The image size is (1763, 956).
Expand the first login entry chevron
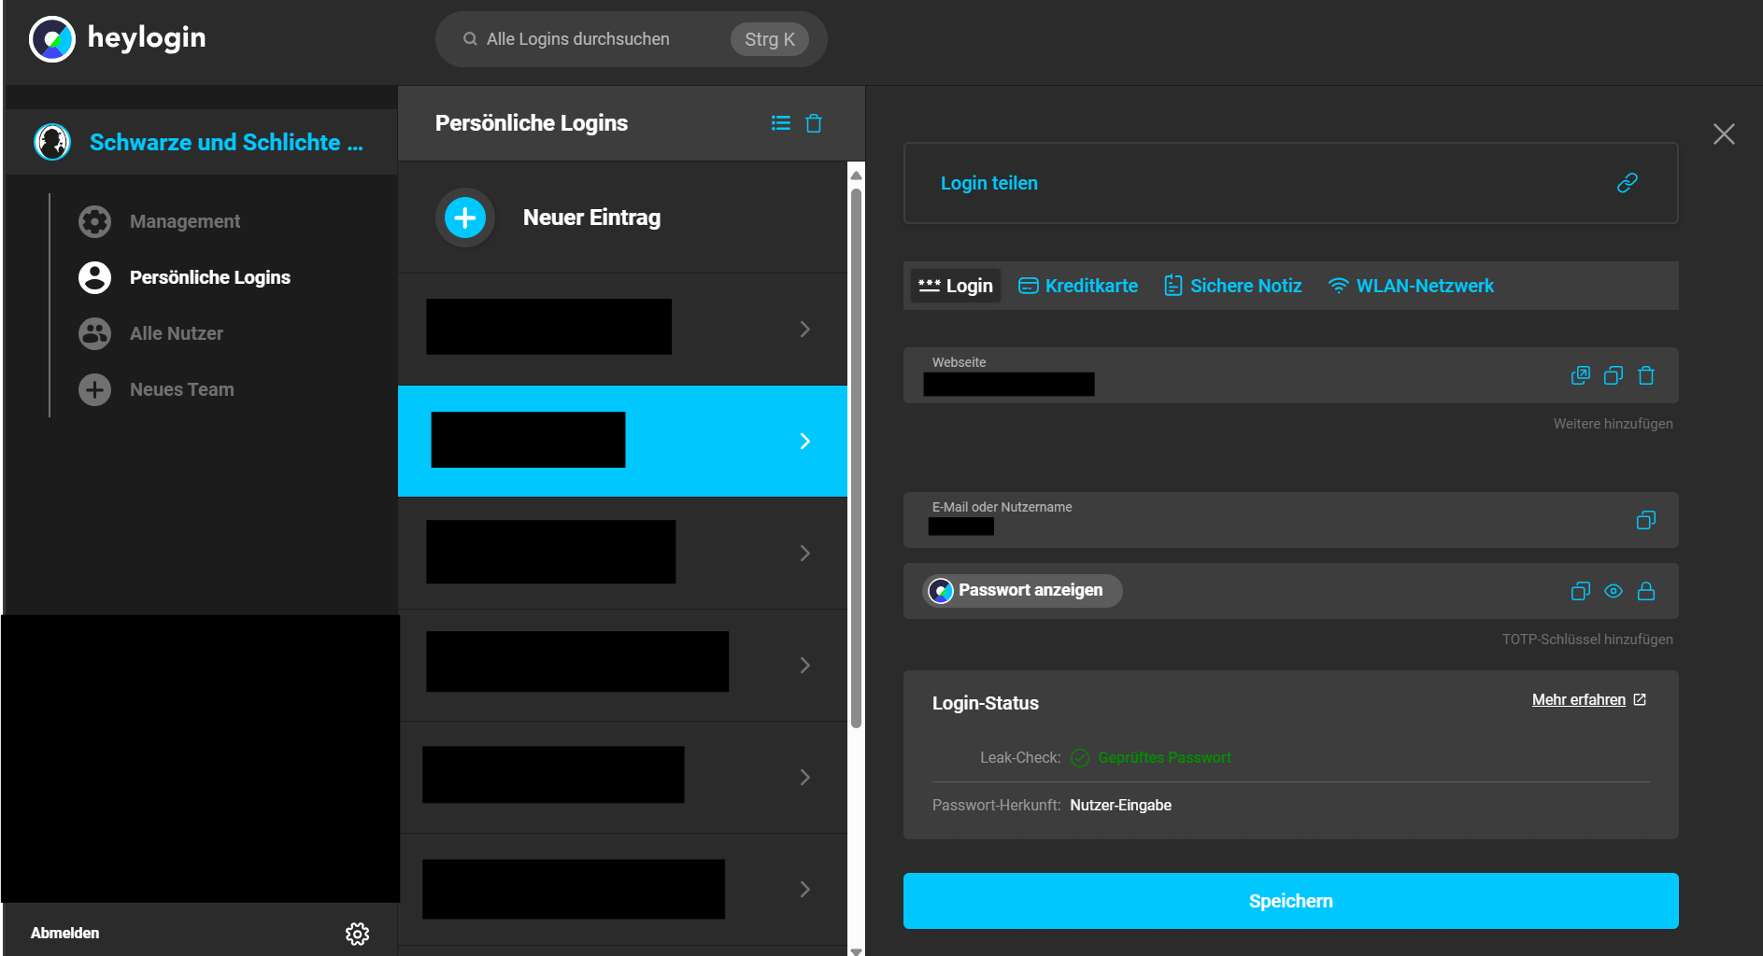coord(804,330)
